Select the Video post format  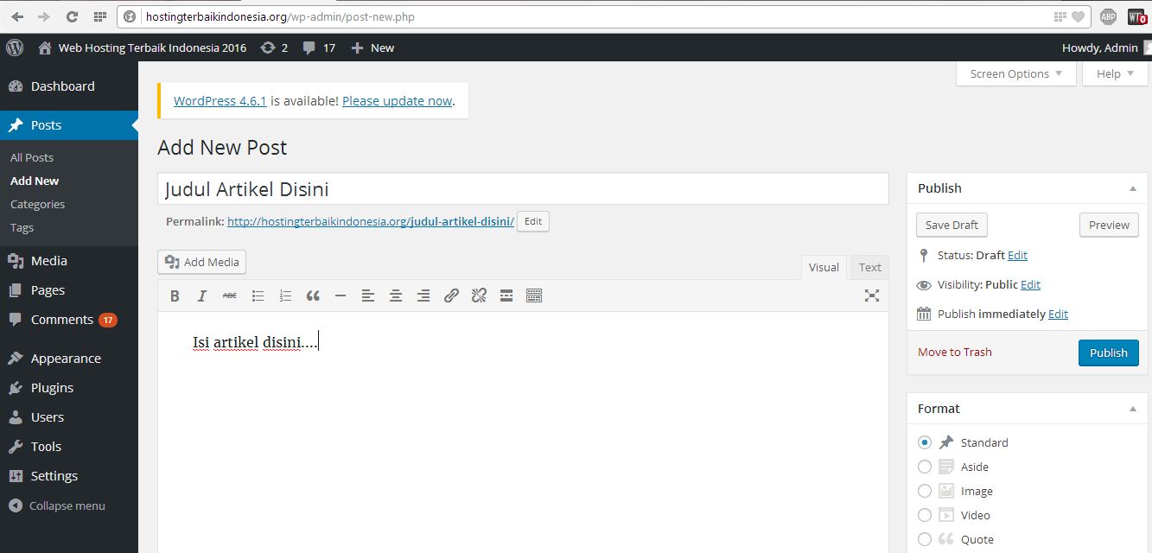pos(924,515)
